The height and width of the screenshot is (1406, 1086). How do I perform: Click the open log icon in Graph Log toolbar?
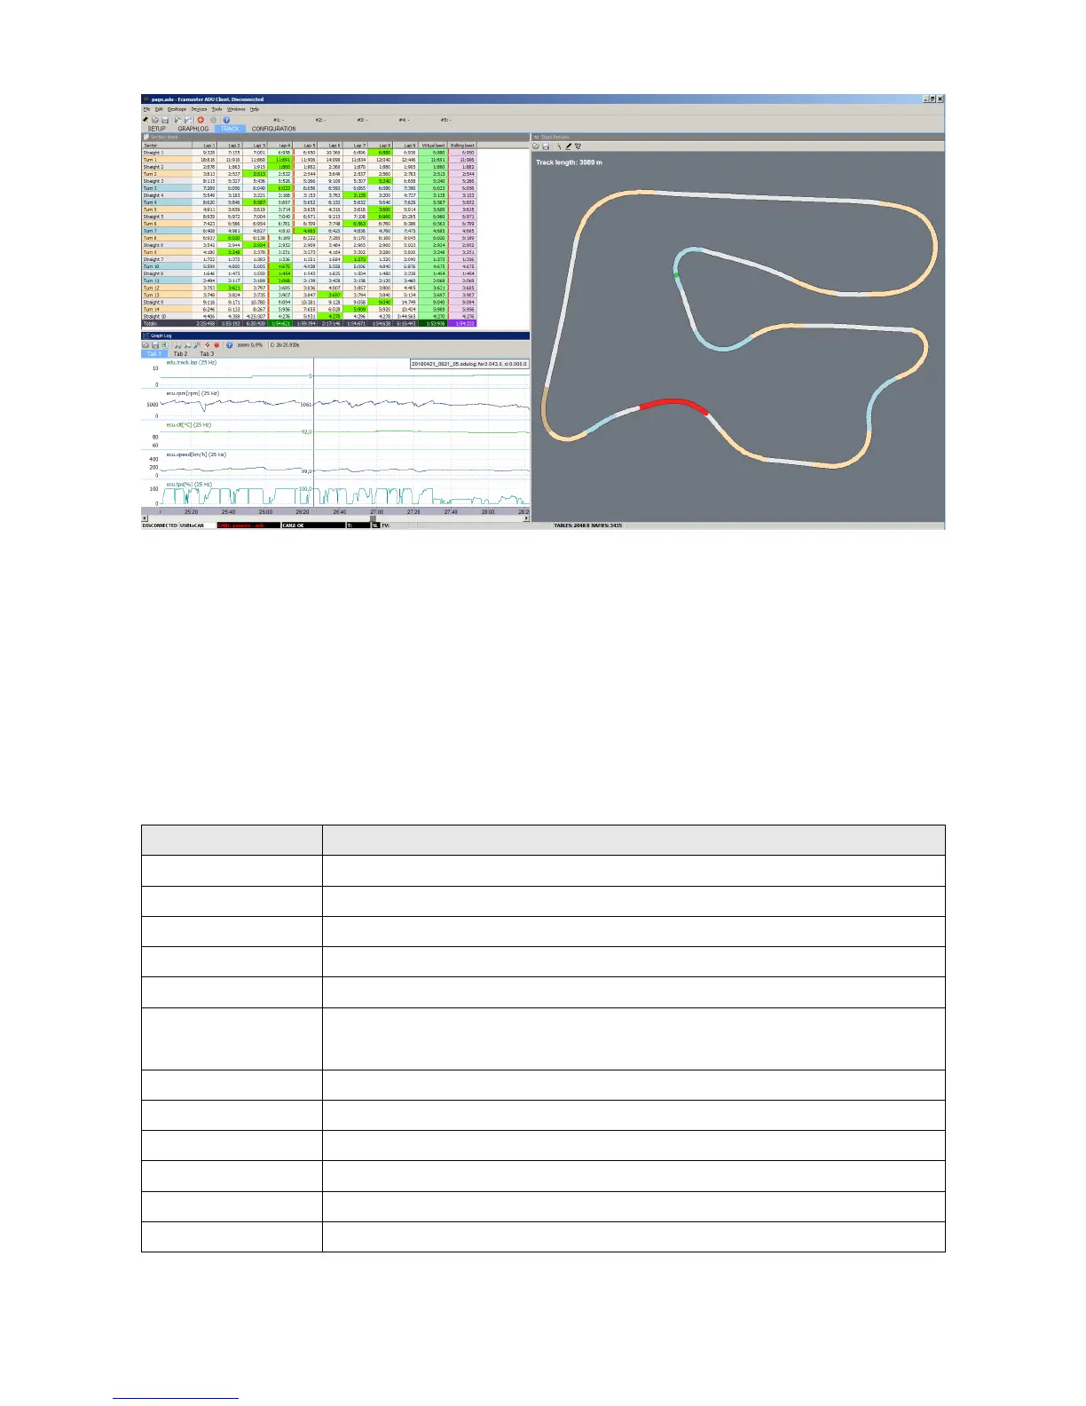pos(146,345)
